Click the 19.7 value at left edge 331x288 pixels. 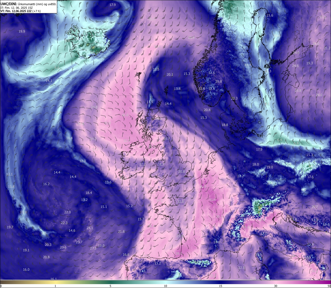coord(10,227)
